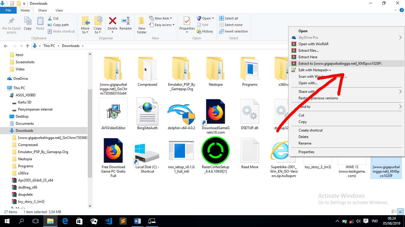Click the Back navigation arrow
The image size is (405, 227).
point(5,46)
